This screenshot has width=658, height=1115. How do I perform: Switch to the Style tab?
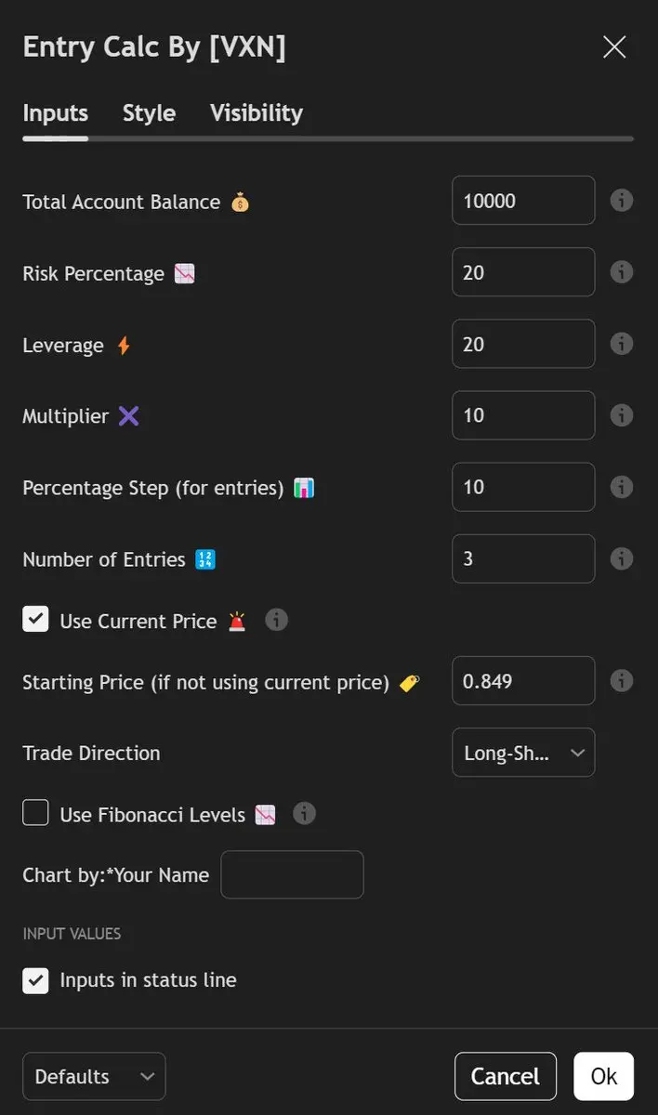[x=149, y=113]
